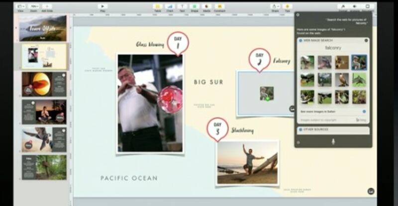Viewport: 398px width, 206px height.
Task: Open the Media browser in the toolbar
Action: click(x=207, y=6)
